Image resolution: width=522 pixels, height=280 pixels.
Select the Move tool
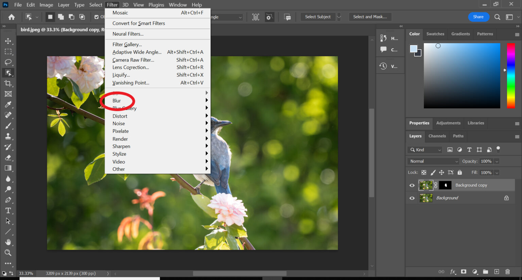click(x=8, y=41)
